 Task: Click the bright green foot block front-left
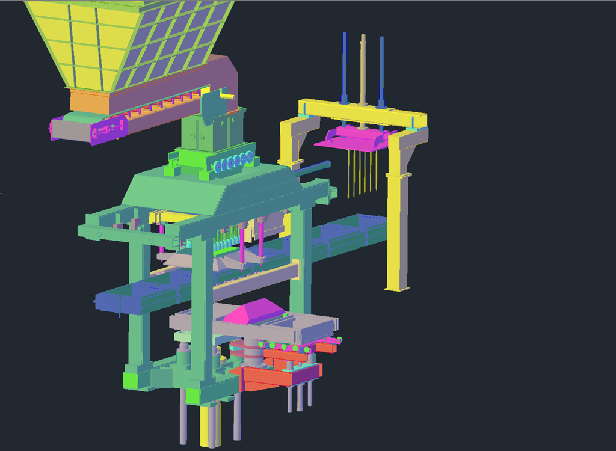pyautogui.click(x=131, y=380)
